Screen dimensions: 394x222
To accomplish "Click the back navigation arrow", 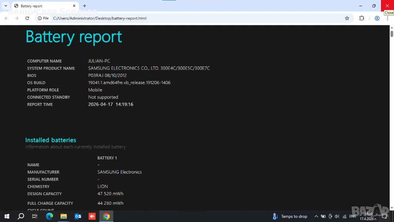I will click(x=7, y=18).
